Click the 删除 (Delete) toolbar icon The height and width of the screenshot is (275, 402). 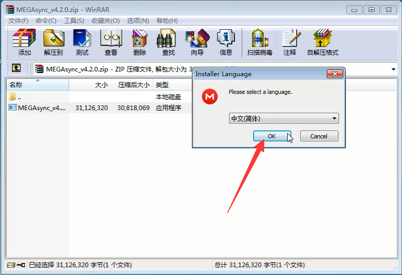coord(139,39)
